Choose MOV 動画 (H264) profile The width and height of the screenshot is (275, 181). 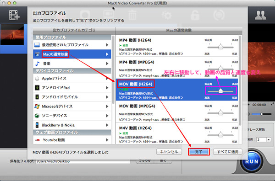tap(177, 90)
